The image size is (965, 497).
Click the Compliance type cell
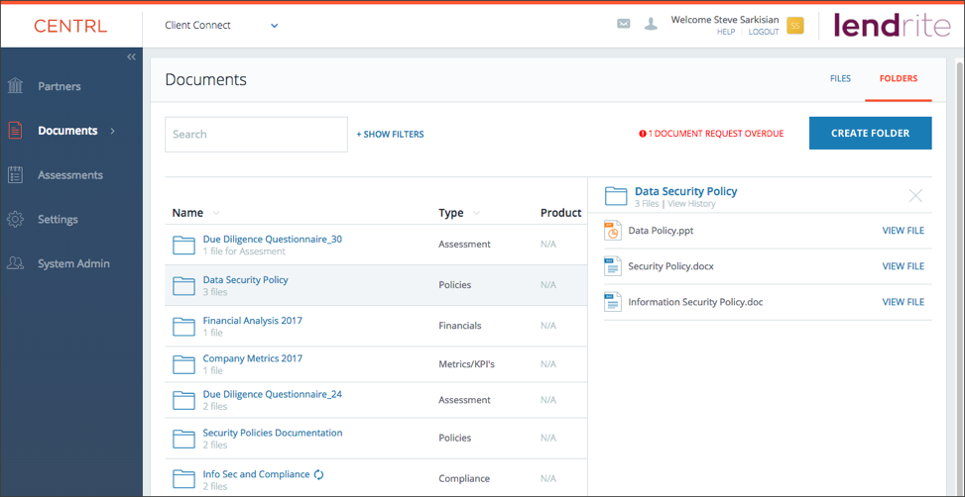point(464,478)
